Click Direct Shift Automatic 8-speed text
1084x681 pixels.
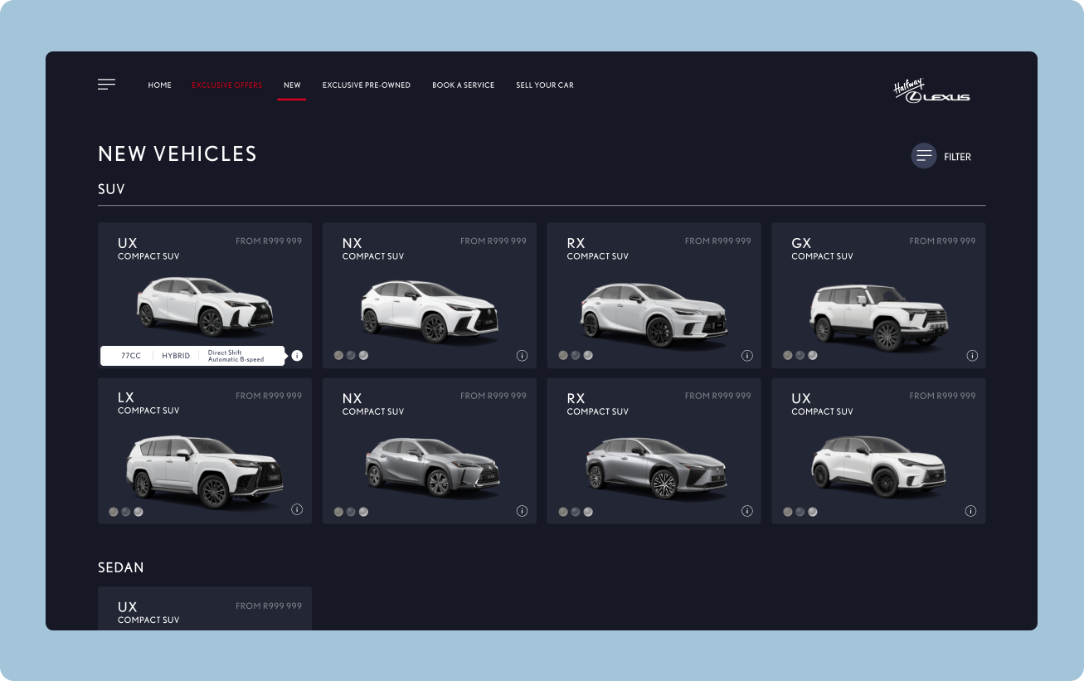click(236, 356)
